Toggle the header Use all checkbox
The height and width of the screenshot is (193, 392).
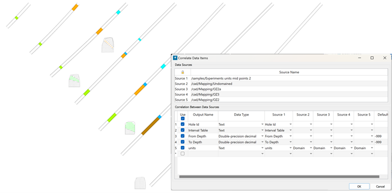click(x=182, y=119)
